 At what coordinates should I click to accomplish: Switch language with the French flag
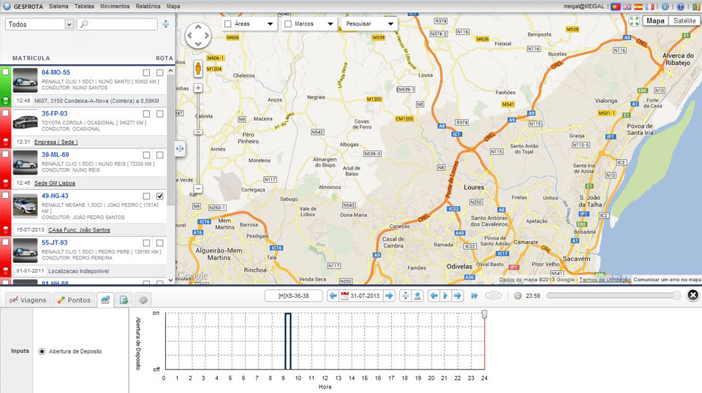tap(649, 7)
